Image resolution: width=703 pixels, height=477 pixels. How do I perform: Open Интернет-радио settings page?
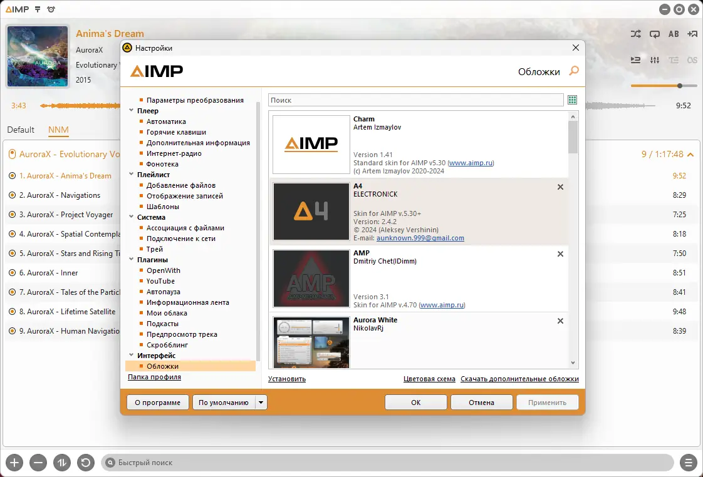[x=174, y=153]
